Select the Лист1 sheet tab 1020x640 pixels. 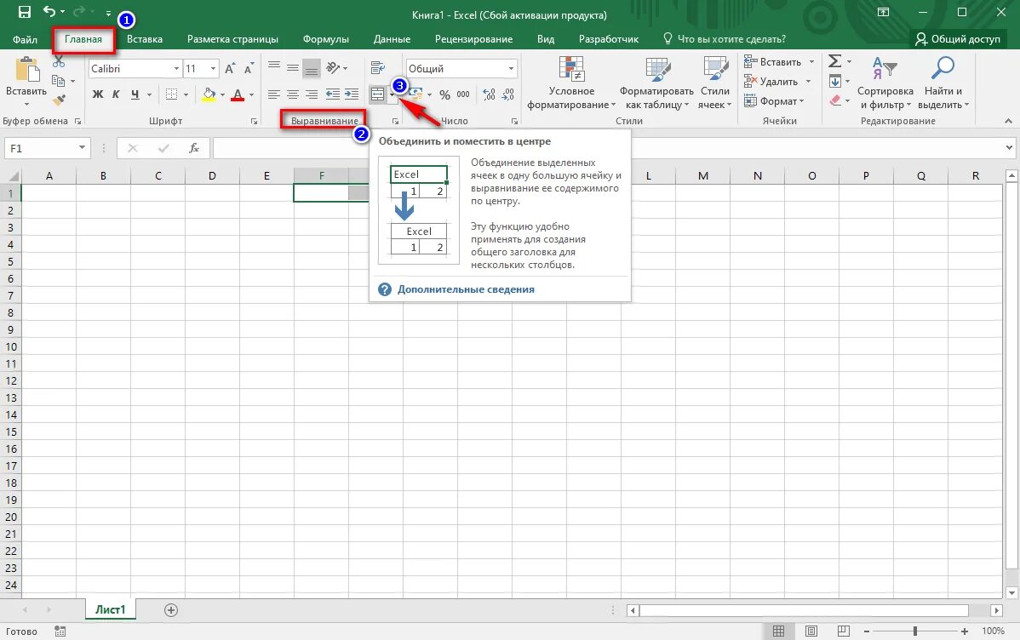(110, 609)
